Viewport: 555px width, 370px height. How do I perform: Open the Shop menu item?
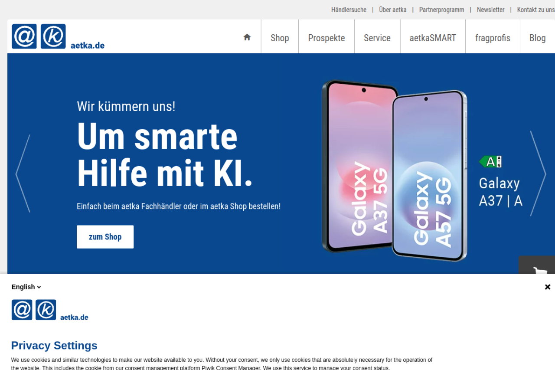click(x=280, y=38)
